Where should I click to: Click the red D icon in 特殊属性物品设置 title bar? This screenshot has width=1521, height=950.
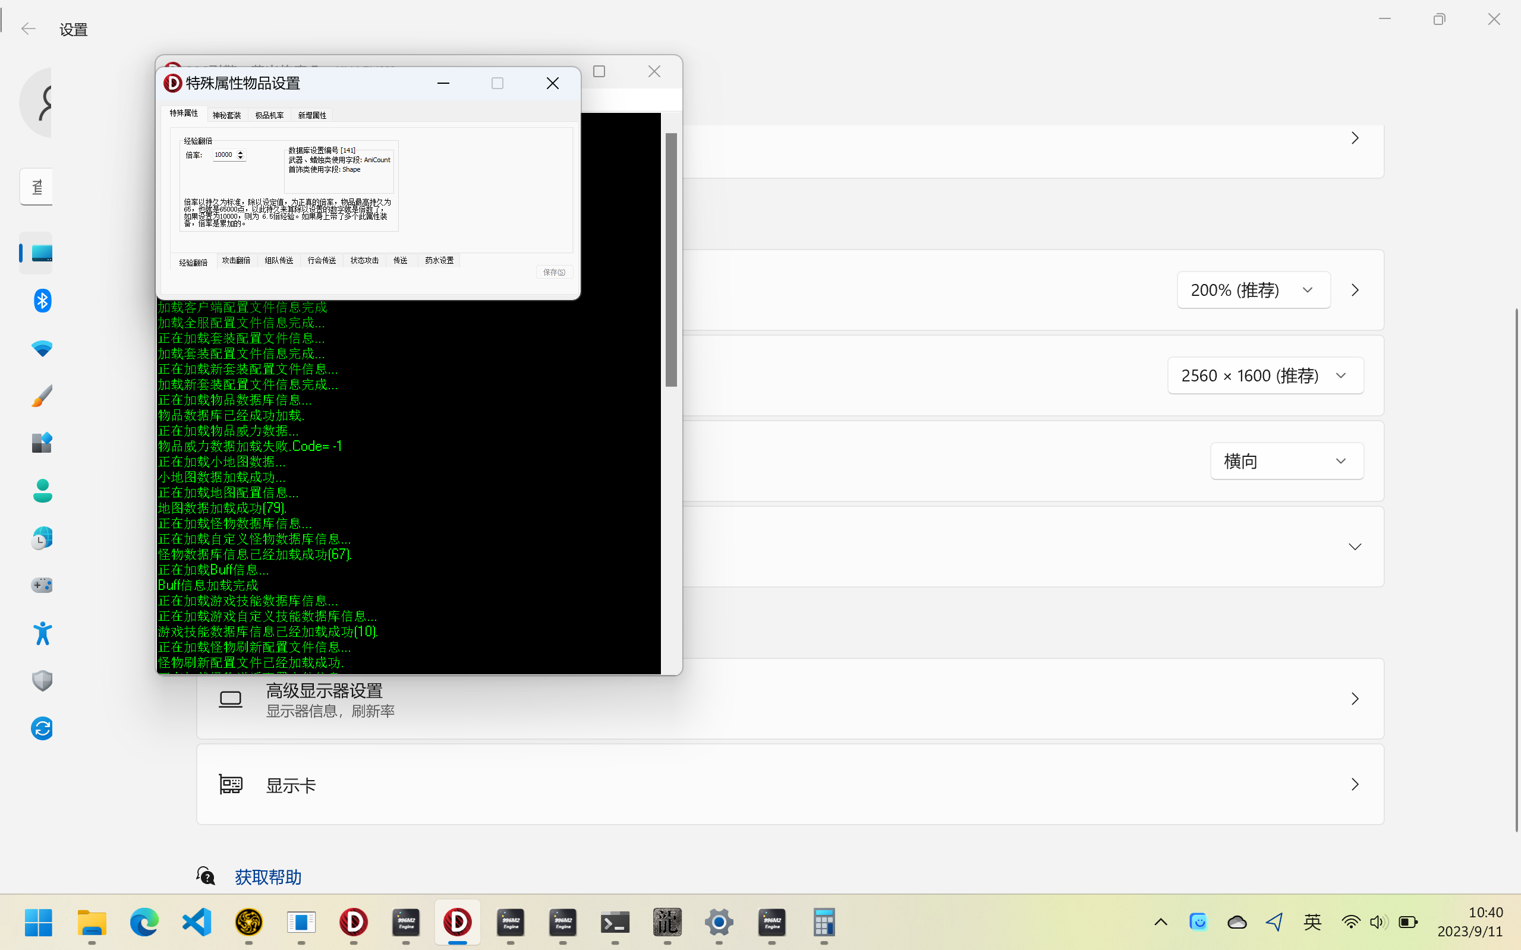172,83
